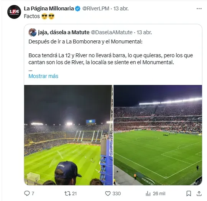Open the @DaselaAMatute handle
Screen dimensions: 207x201
pos(112,32)
